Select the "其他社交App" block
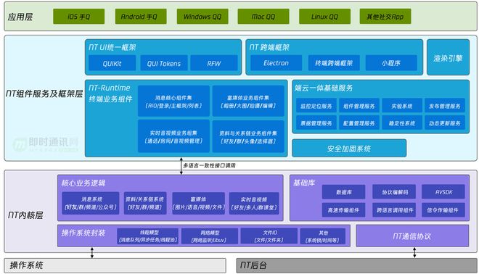This screenshot has width=479, height=274. pyautogui.click(x=385, y=17)
